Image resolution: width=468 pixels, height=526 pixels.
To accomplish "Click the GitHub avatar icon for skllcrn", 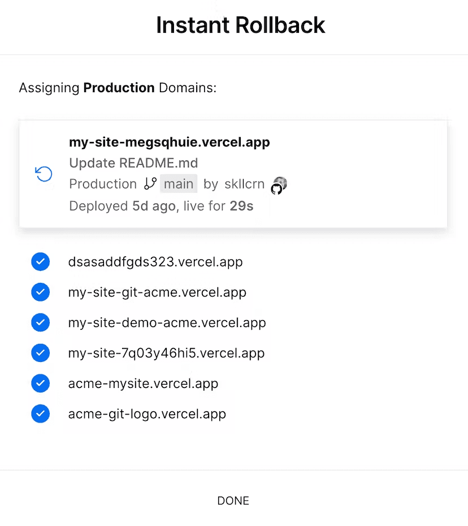I will point(279,186).
